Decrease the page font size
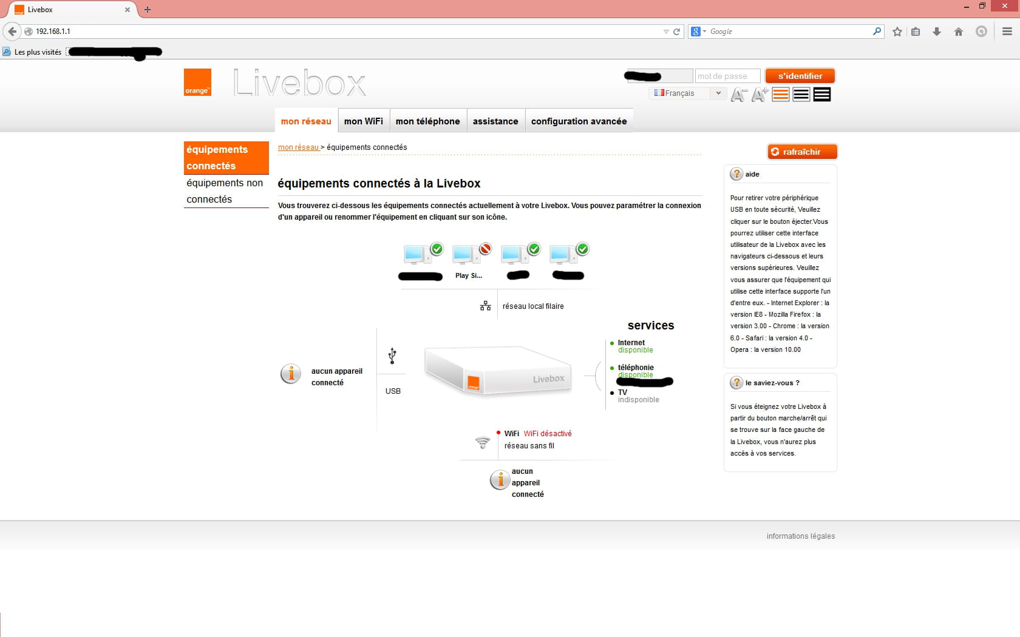The height and width of the screenshot is (637, 1020). (738, 95)
